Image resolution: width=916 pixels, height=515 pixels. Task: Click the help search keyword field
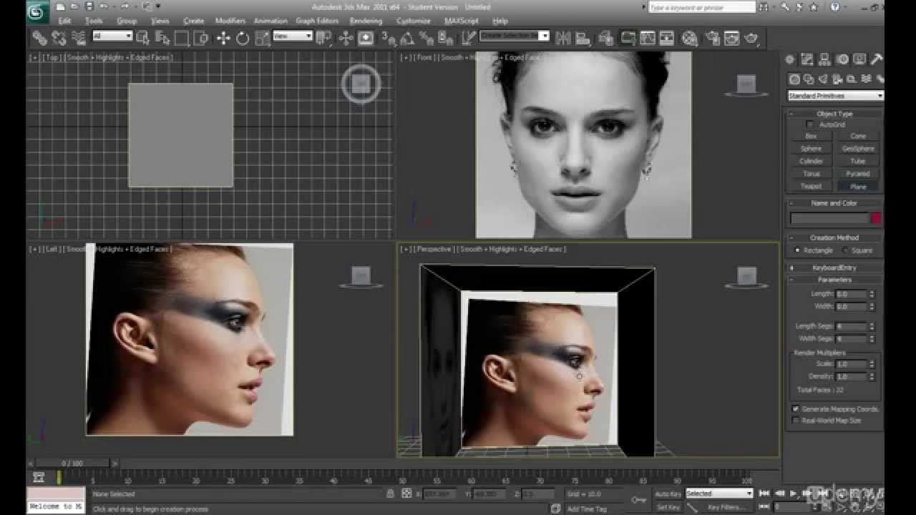pyautogui.click(x=701, y=7)
